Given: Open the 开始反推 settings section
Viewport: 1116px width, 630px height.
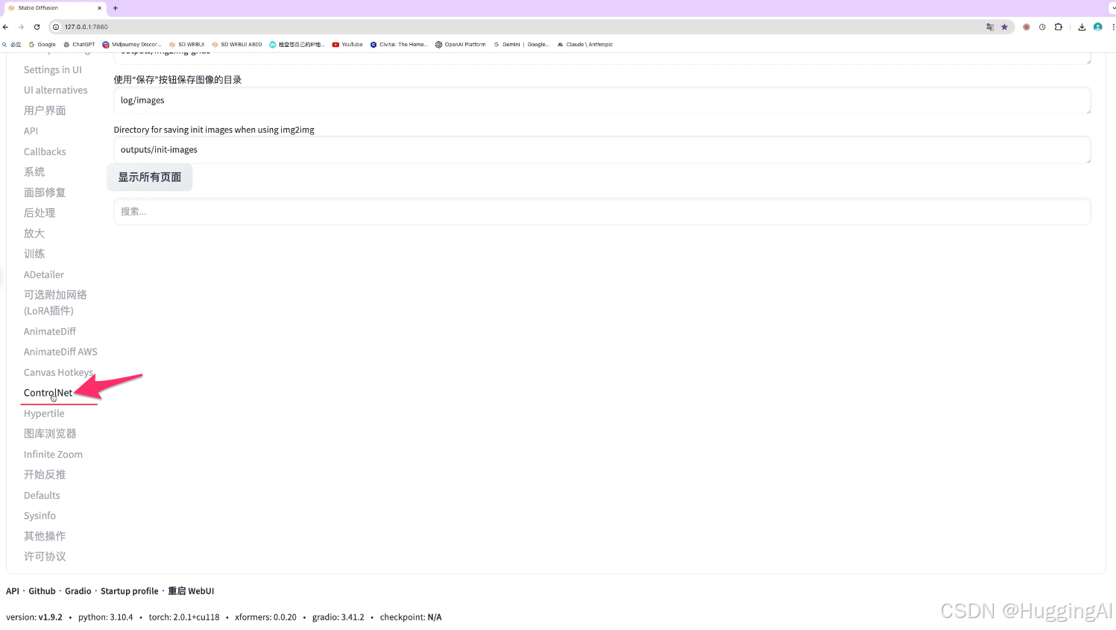Looking at the screenshot, I should (x=45, y=475).
